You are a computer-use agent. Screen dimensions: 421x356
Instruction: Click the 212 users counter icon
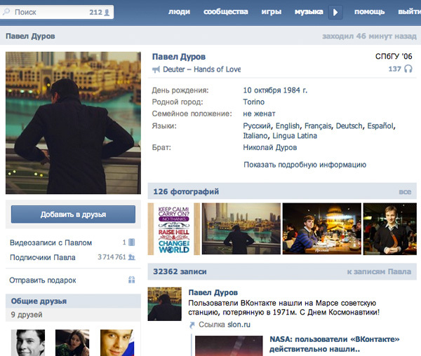107,13
